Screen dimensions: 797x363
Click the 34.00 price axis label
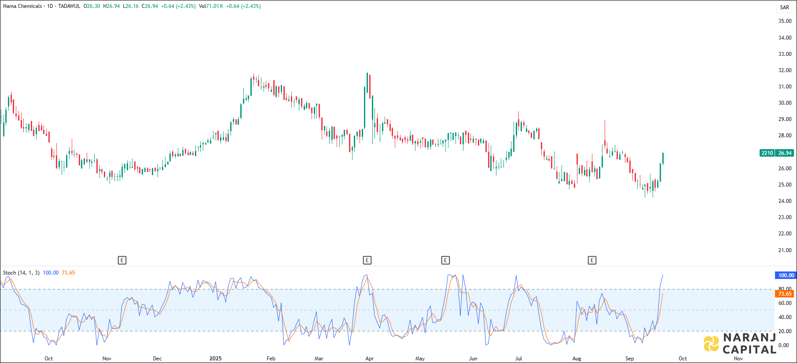click(785, 38)
